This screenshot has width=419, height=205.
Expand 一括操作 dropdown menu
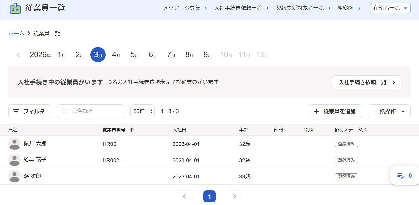point(389,111)
